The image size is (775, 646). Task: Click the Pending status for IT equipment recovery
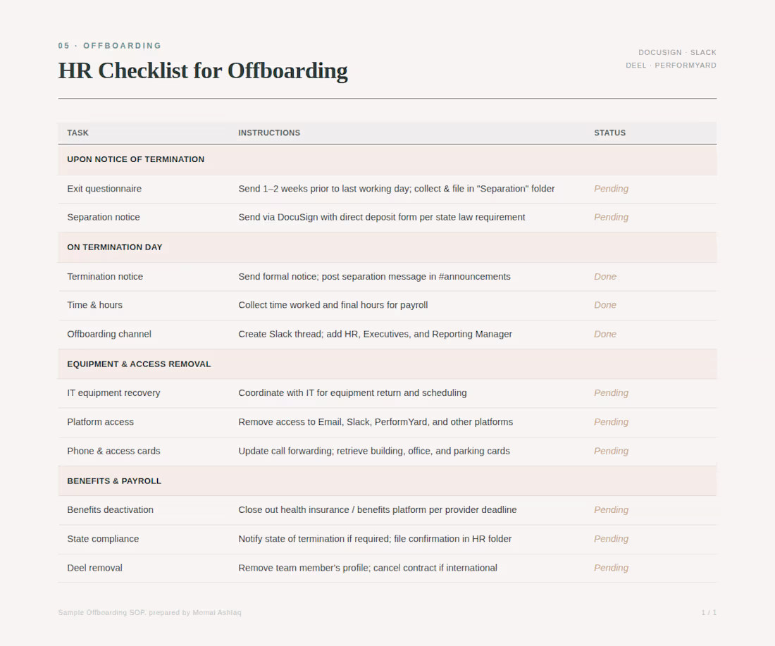click(612, 393)
